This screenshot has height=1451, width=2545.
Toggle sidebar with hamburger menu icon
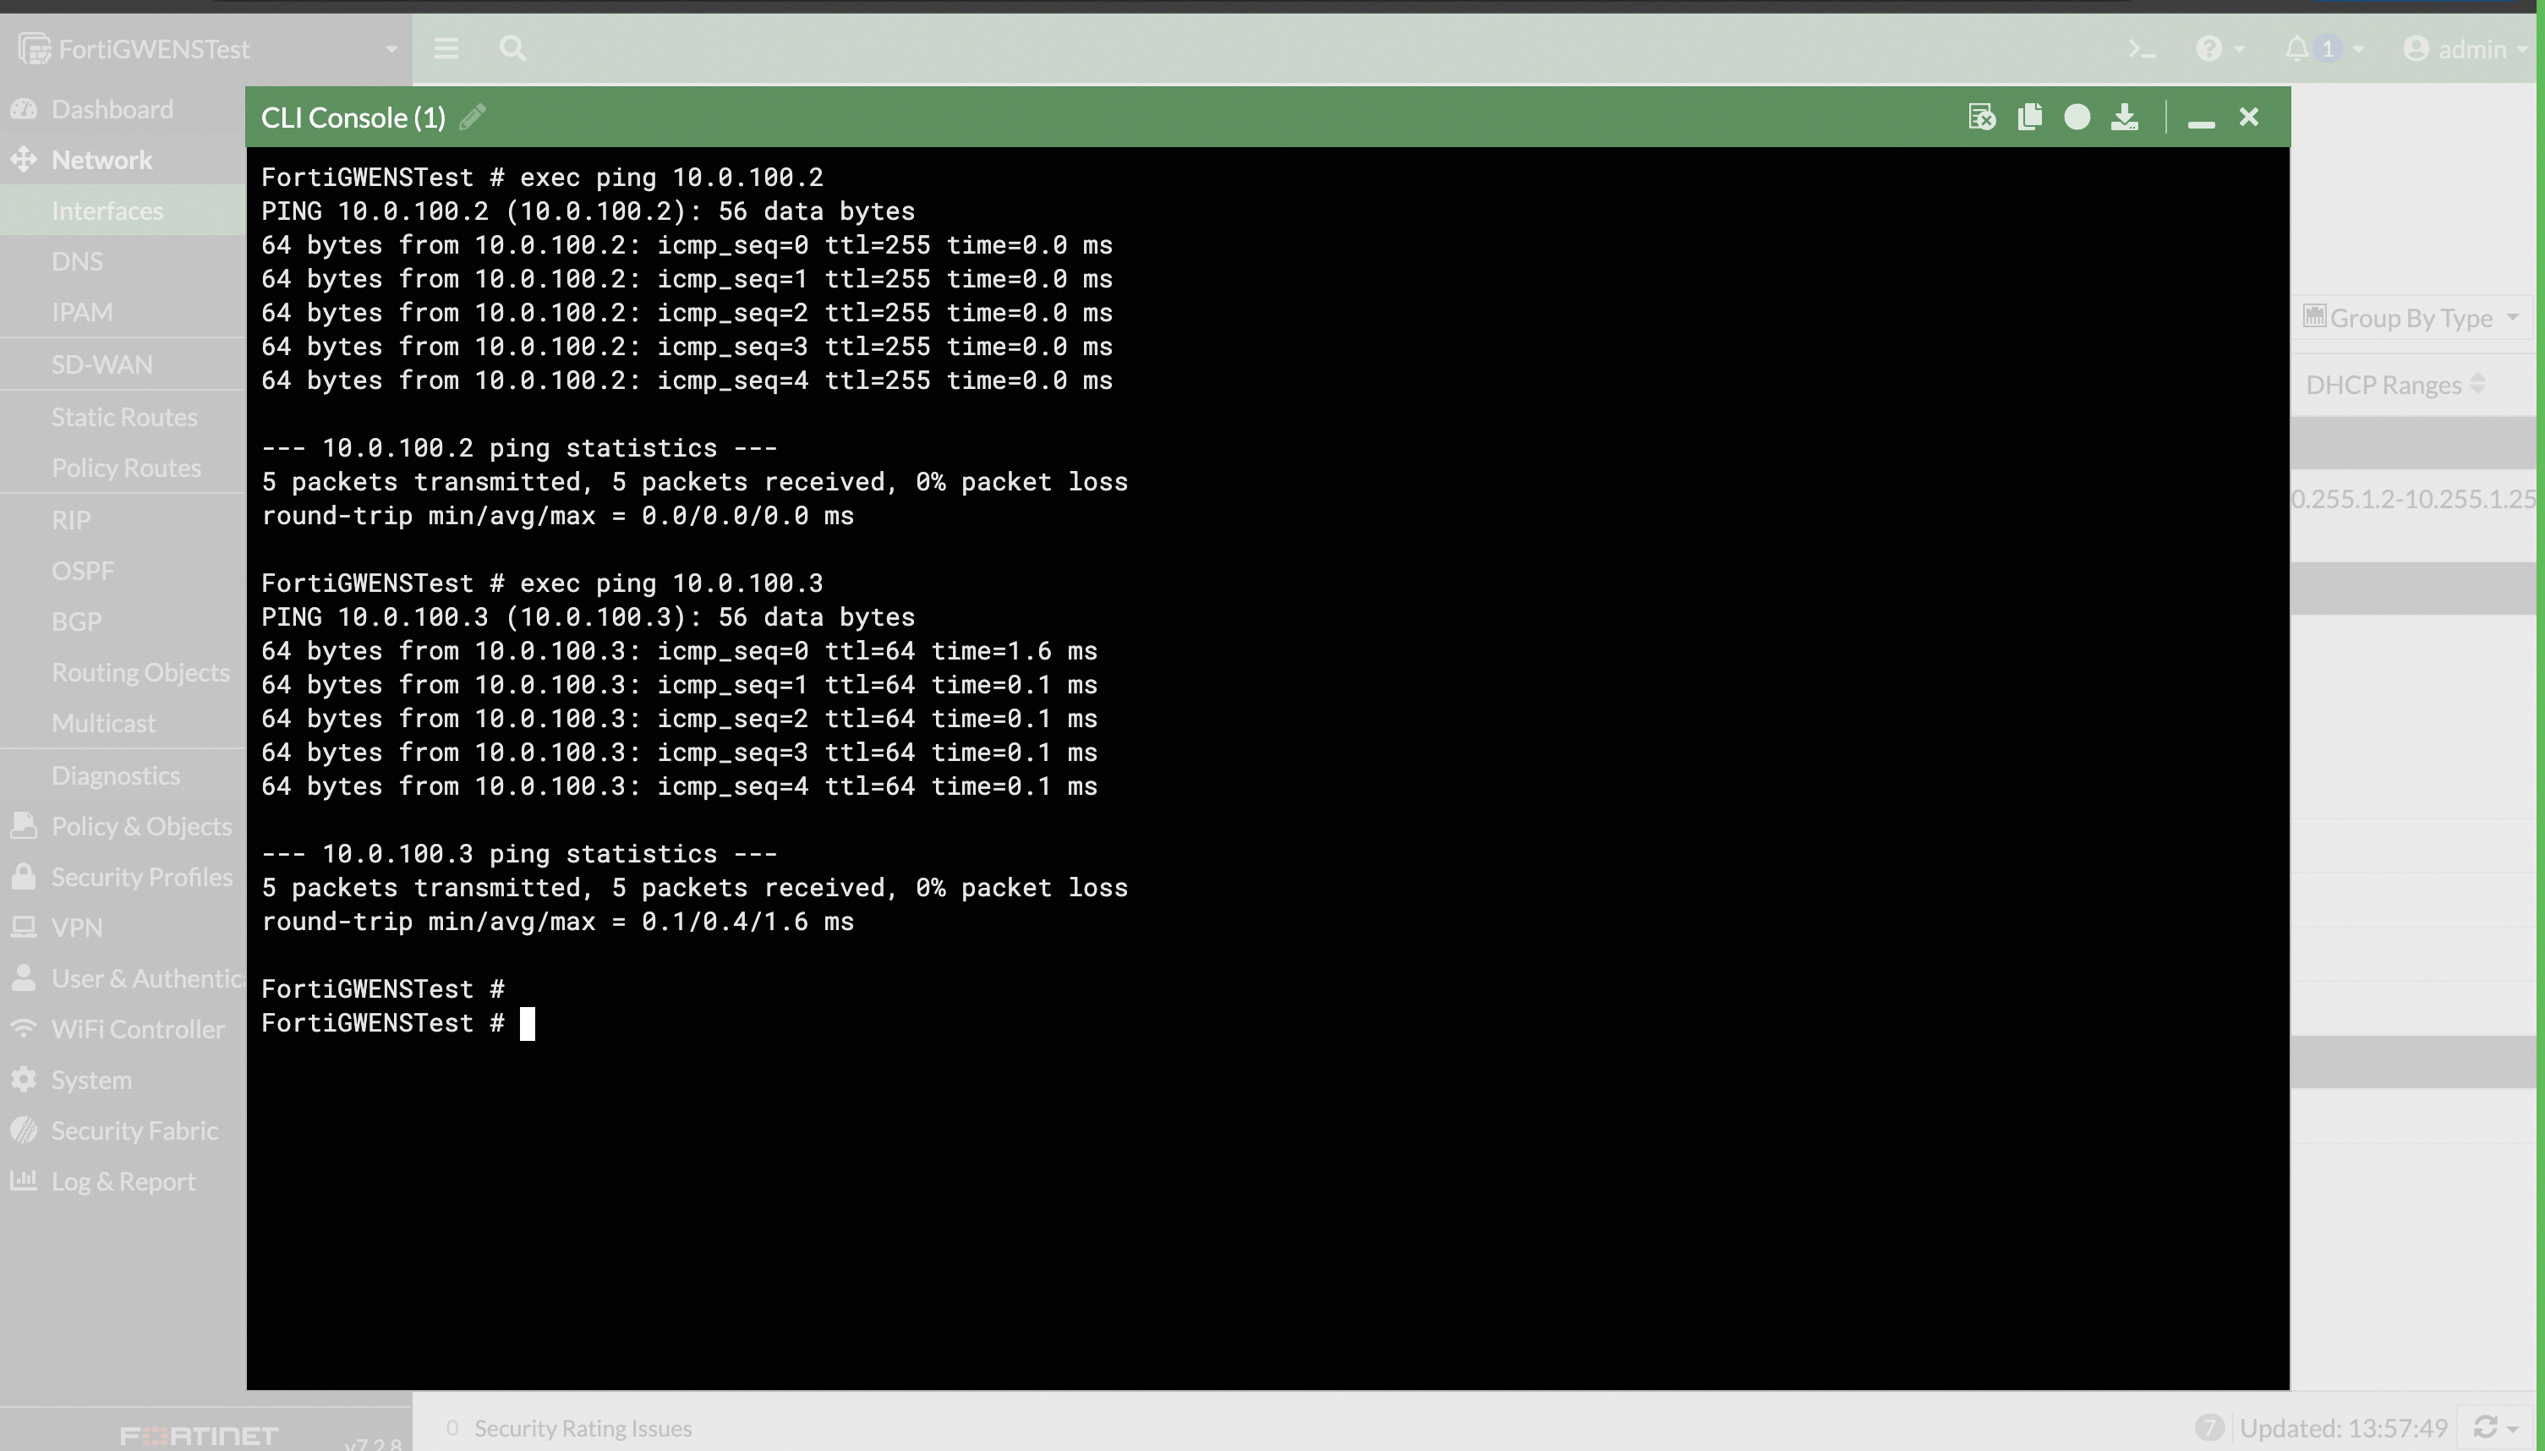tap(446, 49)
